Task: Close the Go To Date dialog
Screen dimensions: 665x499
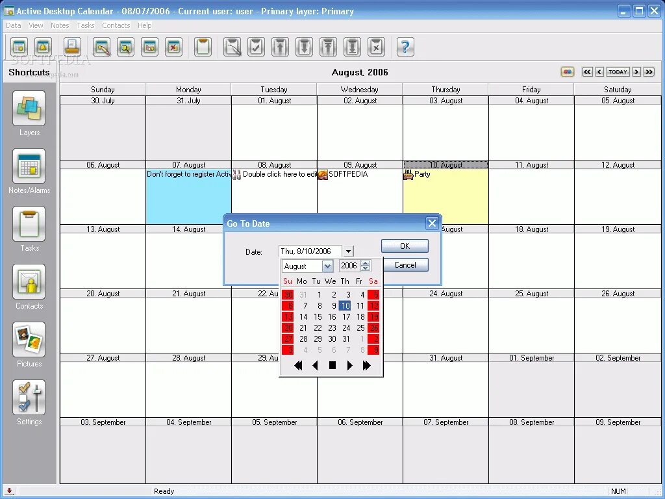Action: [x=432, y=224]
